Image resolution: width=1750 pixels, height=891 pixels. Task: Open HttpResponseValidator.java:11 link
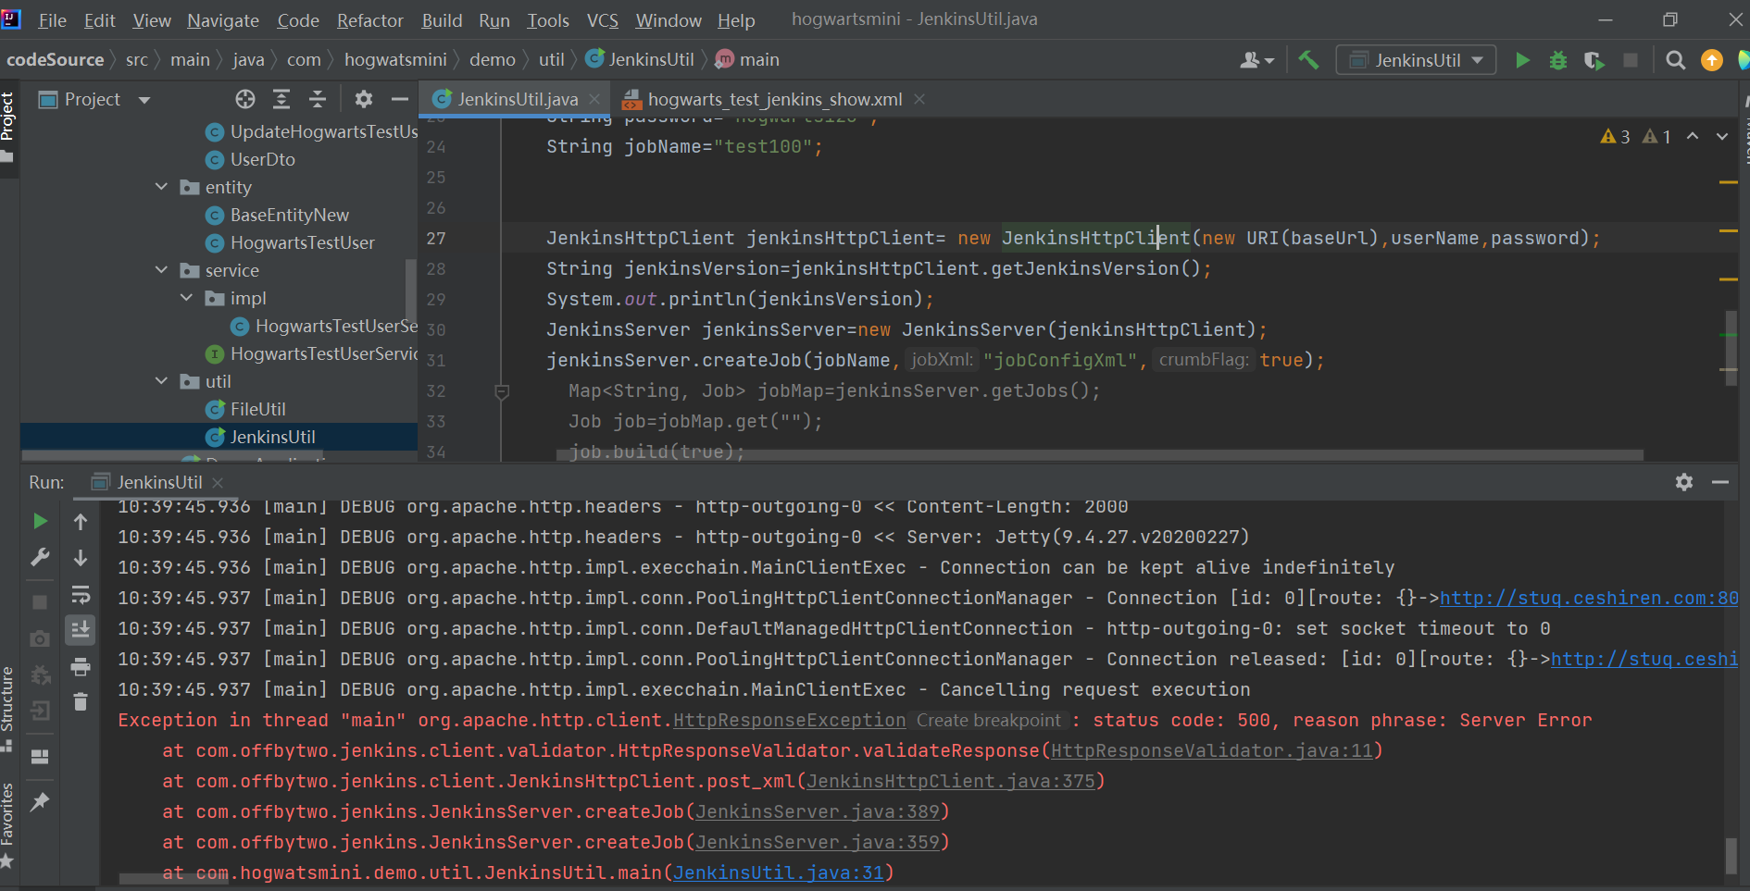click(1212, 750)
